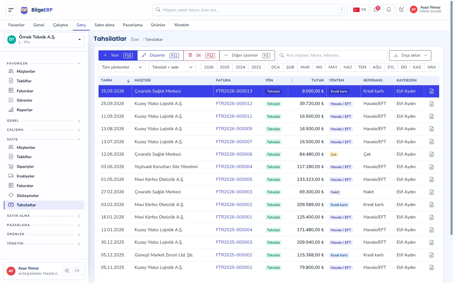
Task: Open Sözleşmeler in the sidebar
Action: coord(44,196)
